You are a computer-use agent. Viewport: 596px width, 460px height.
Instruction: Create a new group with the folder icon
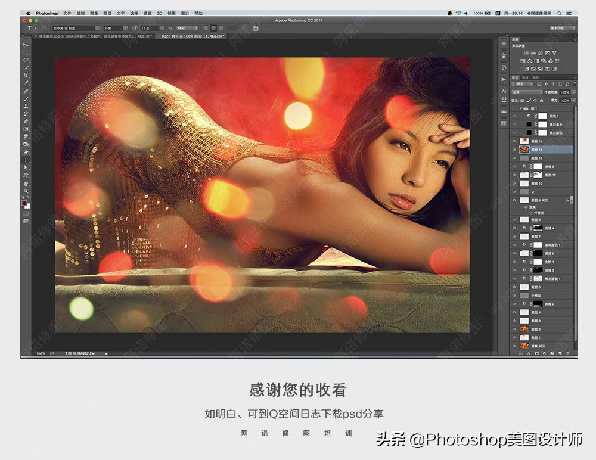coord(552,353)
